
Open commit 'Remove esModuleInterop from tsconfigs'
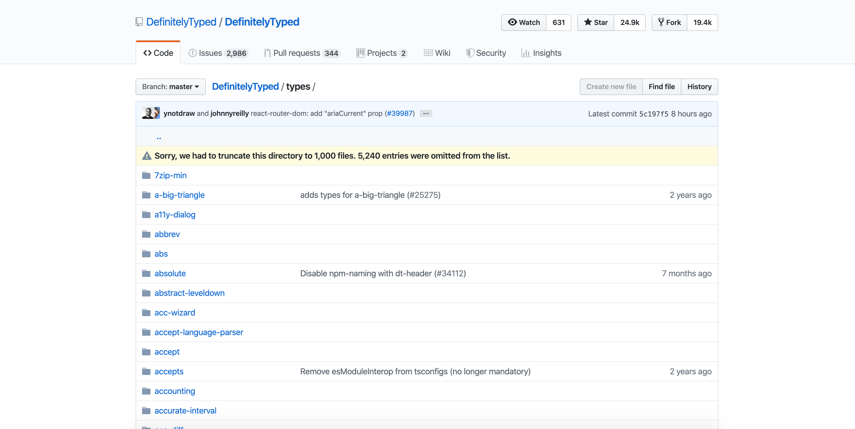416,371
